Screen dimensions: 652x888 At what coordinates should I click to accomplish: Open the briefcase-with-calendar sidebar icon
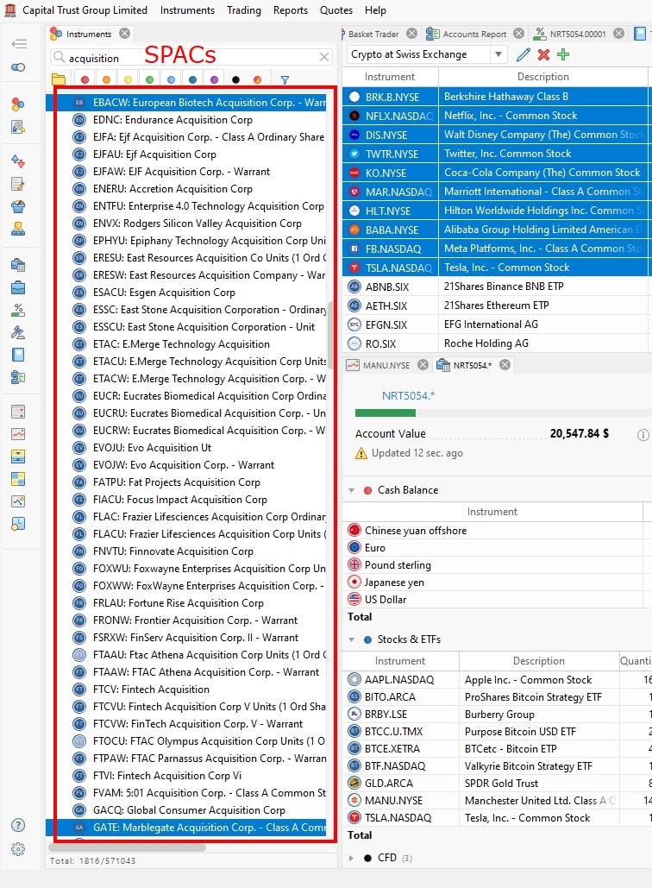pos(18,265)
